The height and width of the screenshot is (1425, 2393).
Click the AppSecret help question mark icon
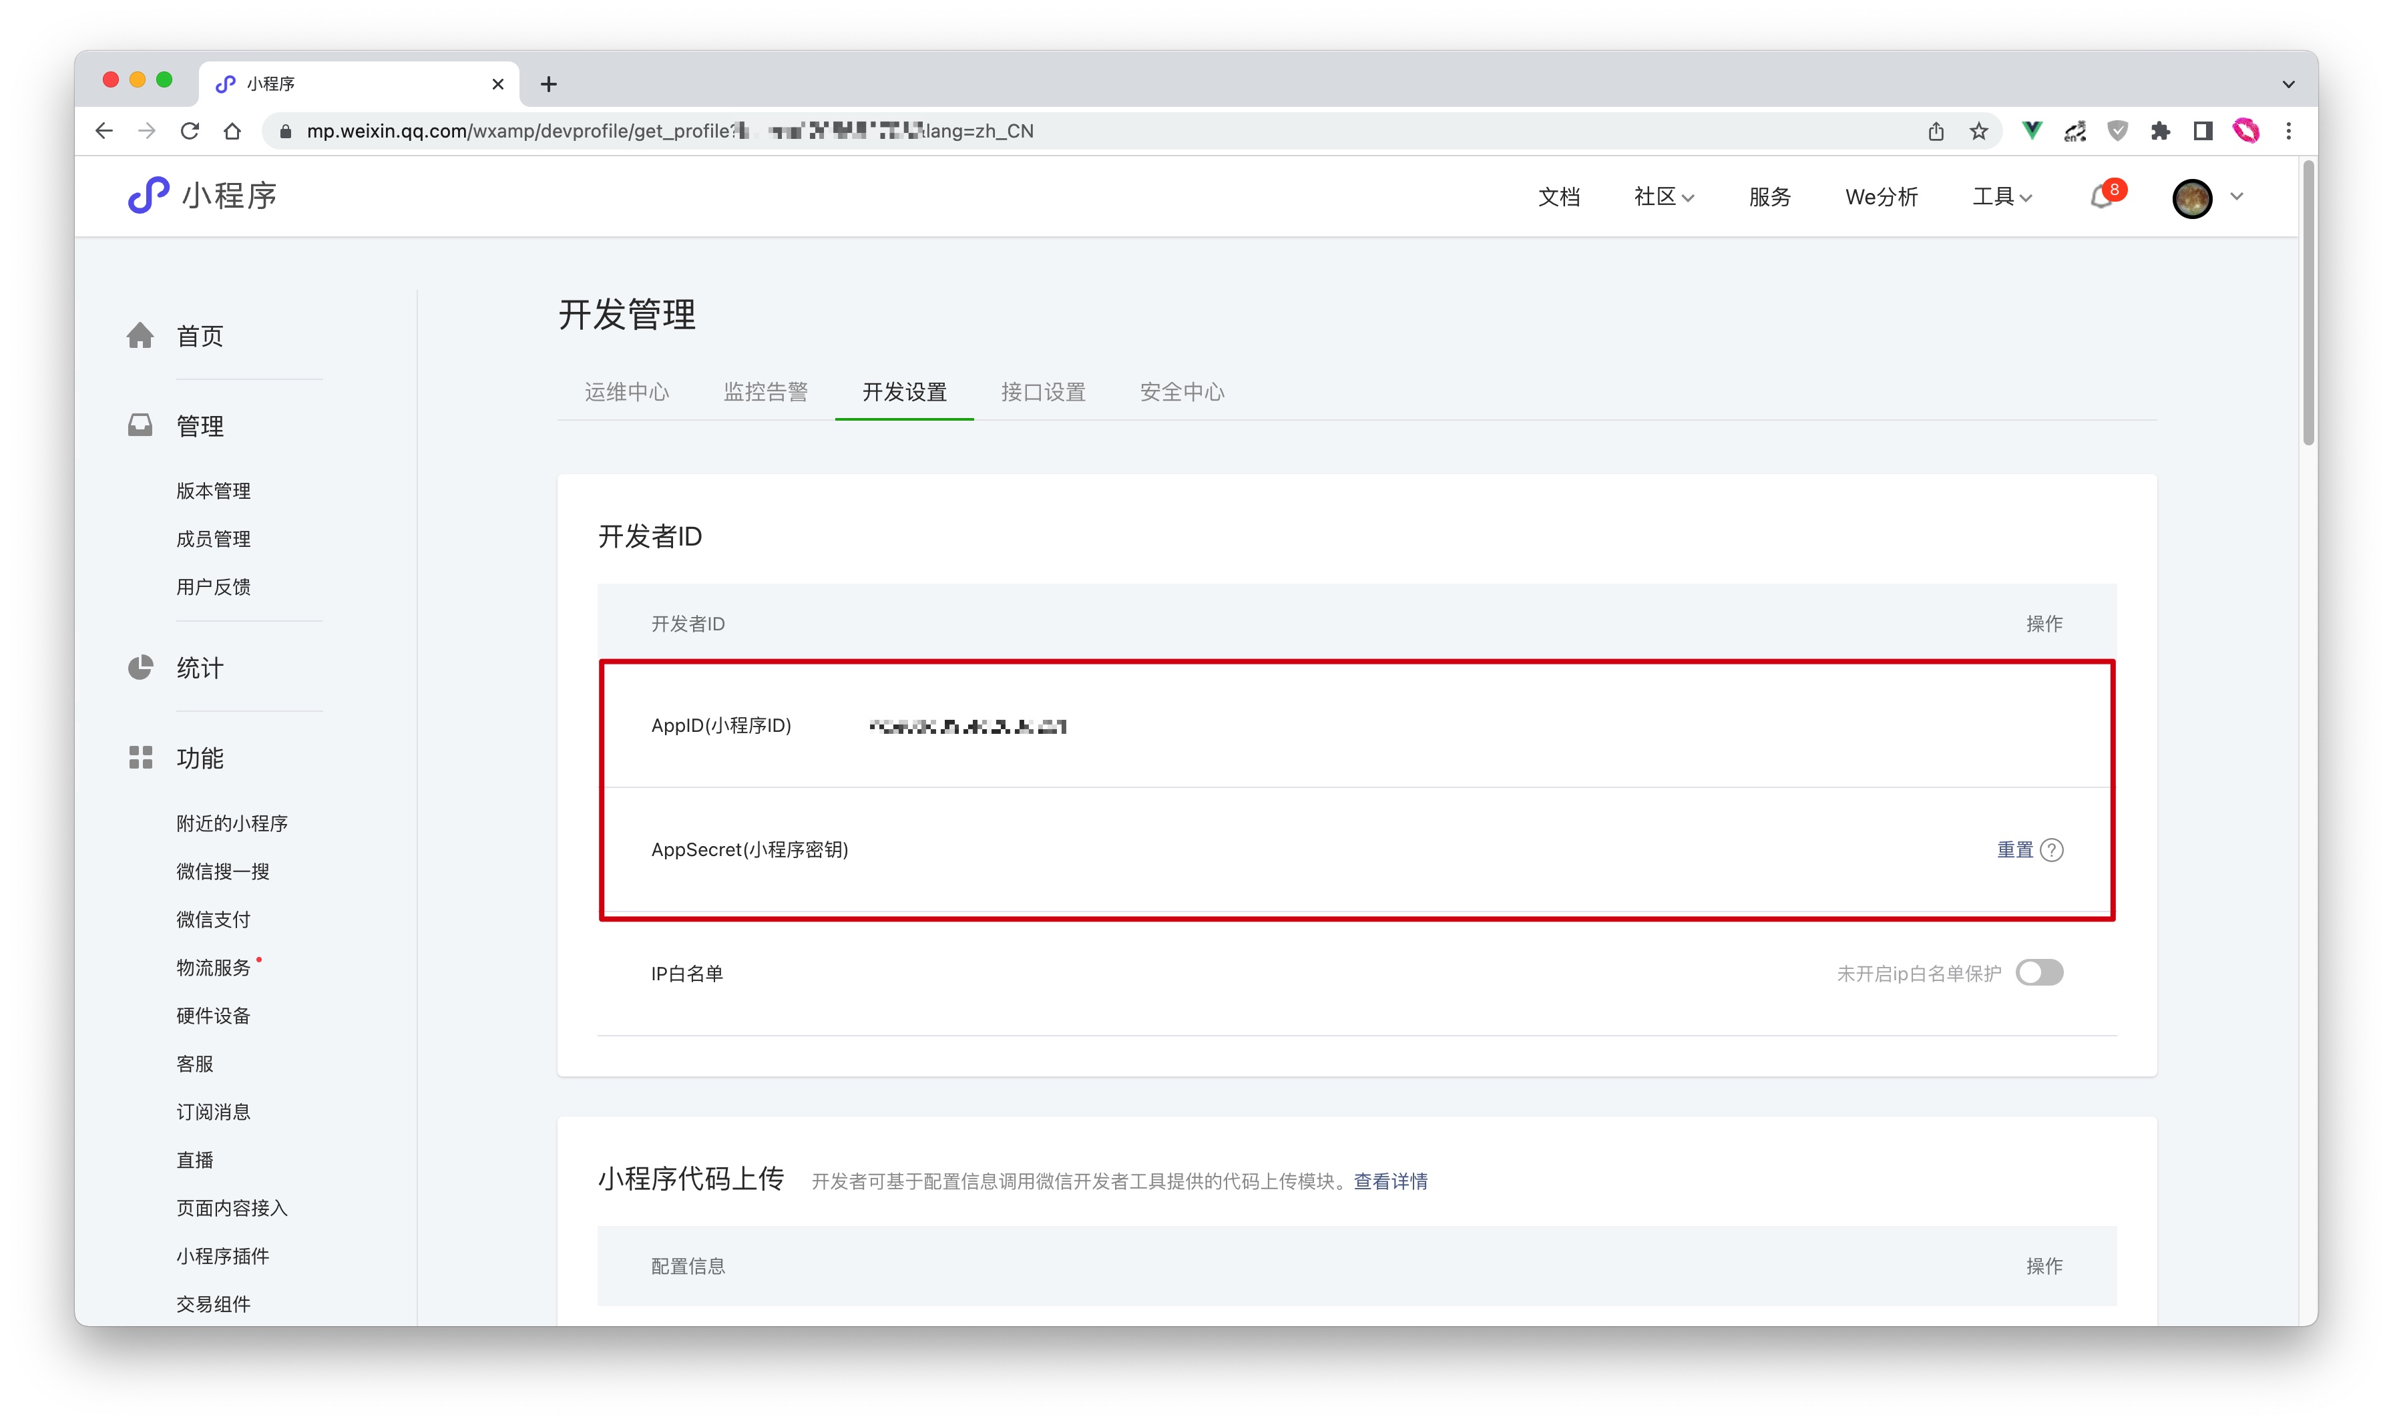[2051, 850]
